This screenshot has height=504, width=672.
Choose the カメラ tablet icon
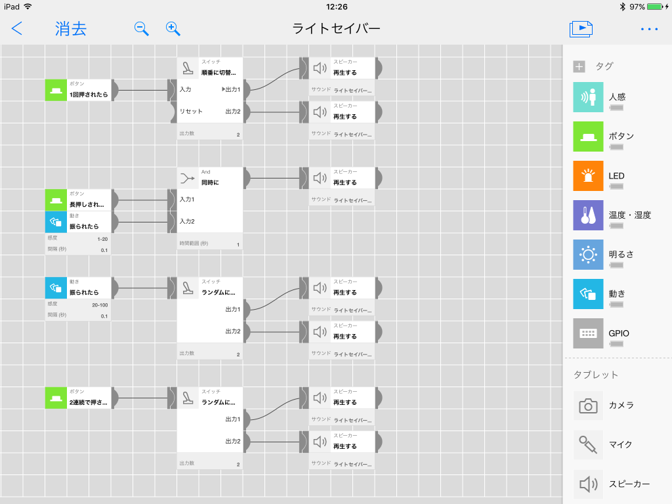click(588, 406)
